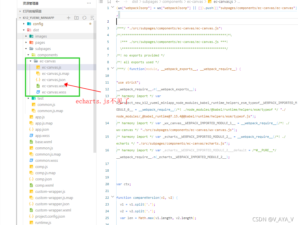Fold compareVersion function at line 22
This screenshot has height=225, width=298.
(113, 197)
